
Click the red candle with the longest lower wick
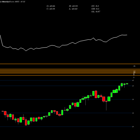(106, 101)
